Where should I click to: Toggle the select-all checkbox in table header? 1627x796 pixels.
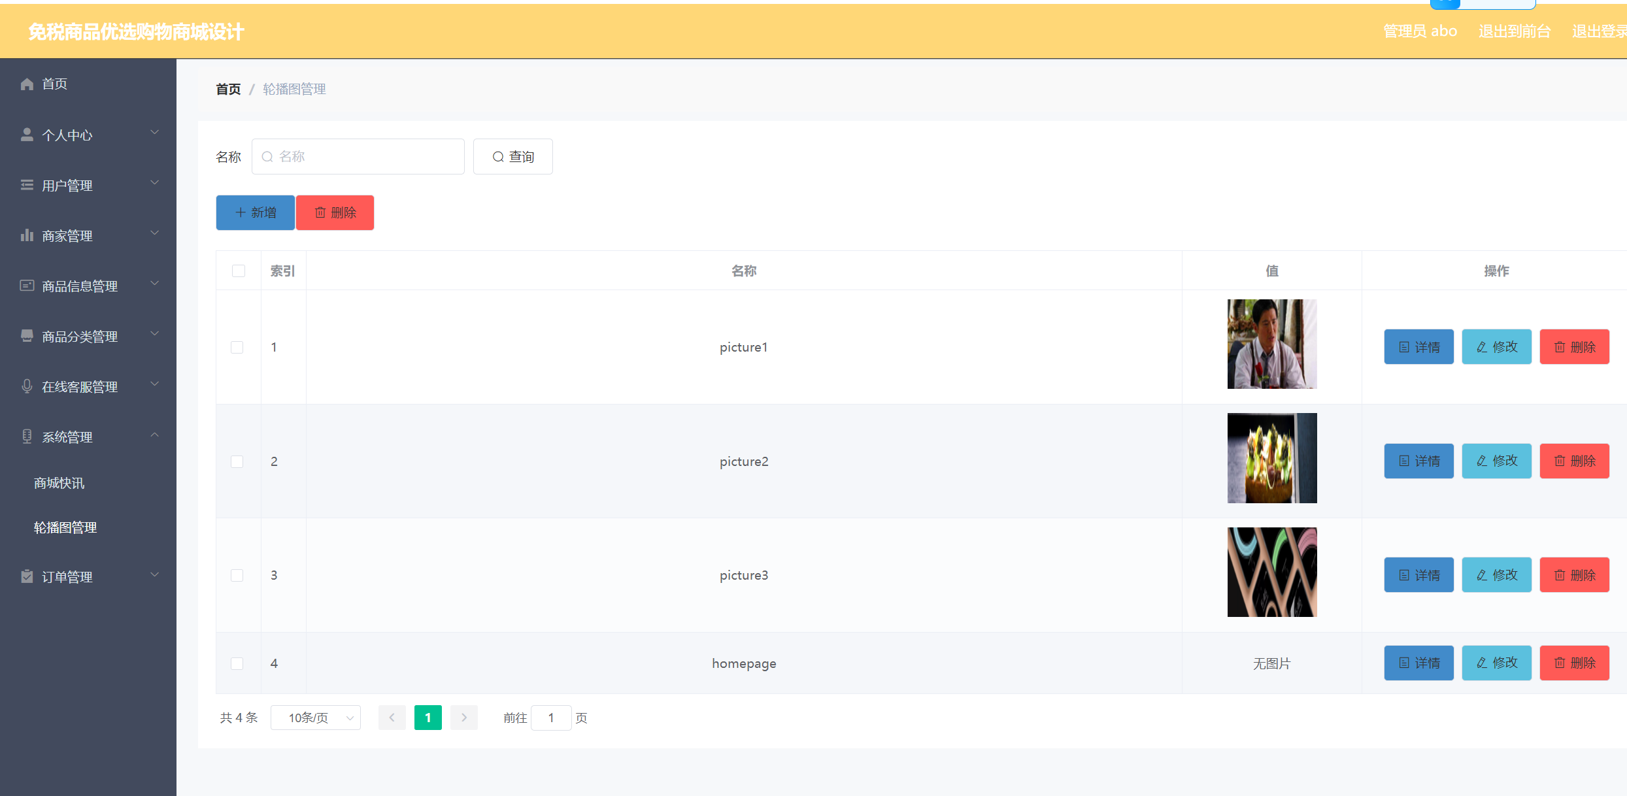tap(239, 271)
